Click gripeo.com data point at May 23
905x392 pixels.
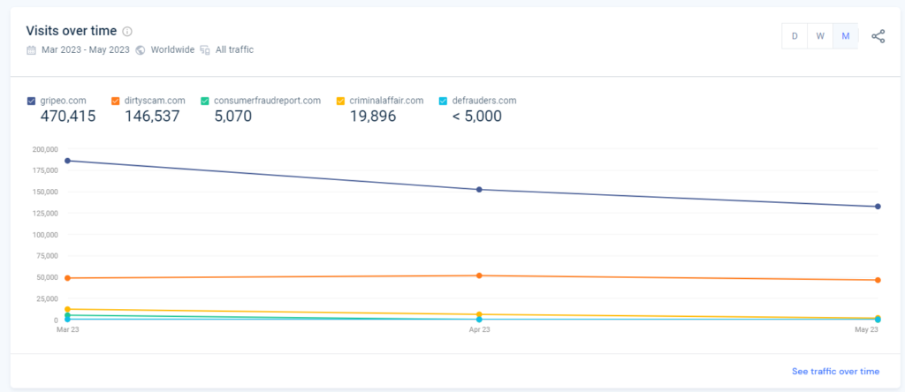(x=878, y=207)
